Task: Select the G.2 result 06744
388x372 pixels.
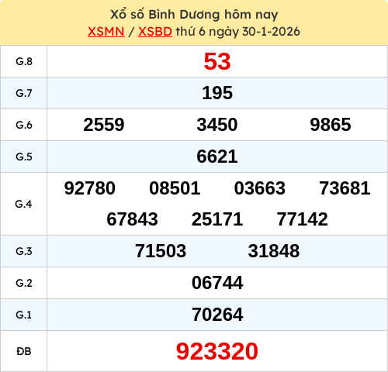Action: (x=217, y=283)
